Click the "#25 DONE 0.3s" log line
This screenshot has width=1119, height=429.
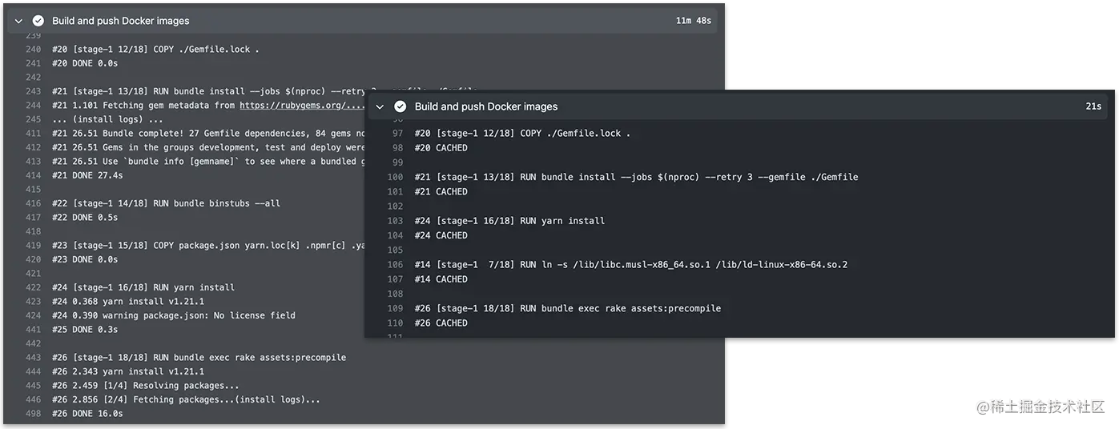(84, 330)
